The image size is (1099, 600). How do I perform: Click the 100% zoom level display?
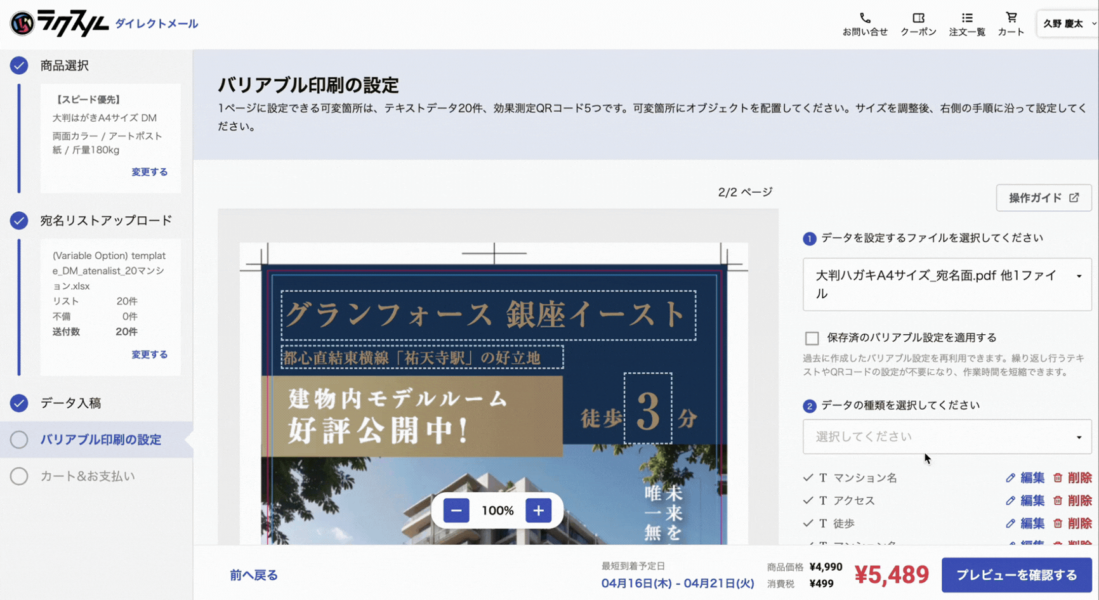[x=497, y=511]
